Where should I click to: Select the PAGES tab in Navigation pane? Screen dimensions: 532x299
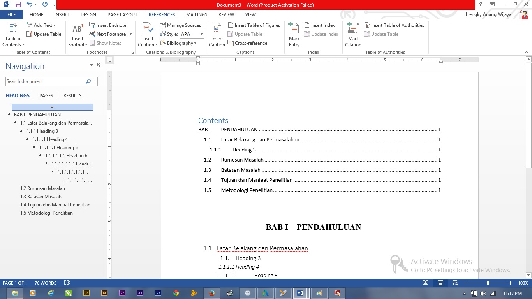(x=46, y=95)
